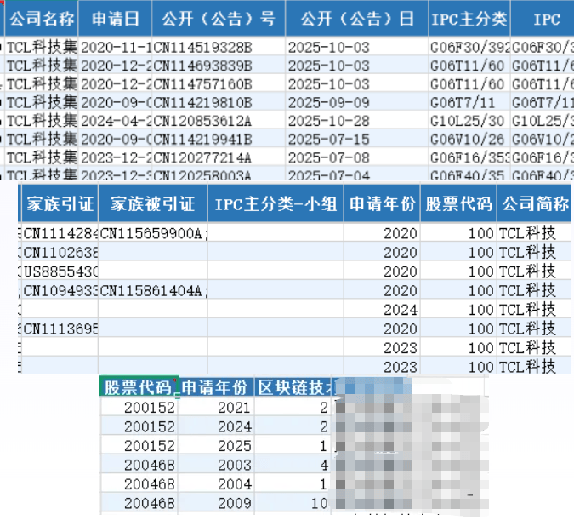Click year cell 2025 for stock 200152

click(x=216, y=446)
